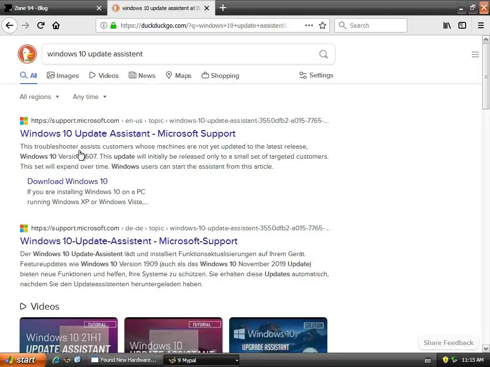
Task: Click the on-screen keyboard tray icon
Action: click(x=428, y=360)
